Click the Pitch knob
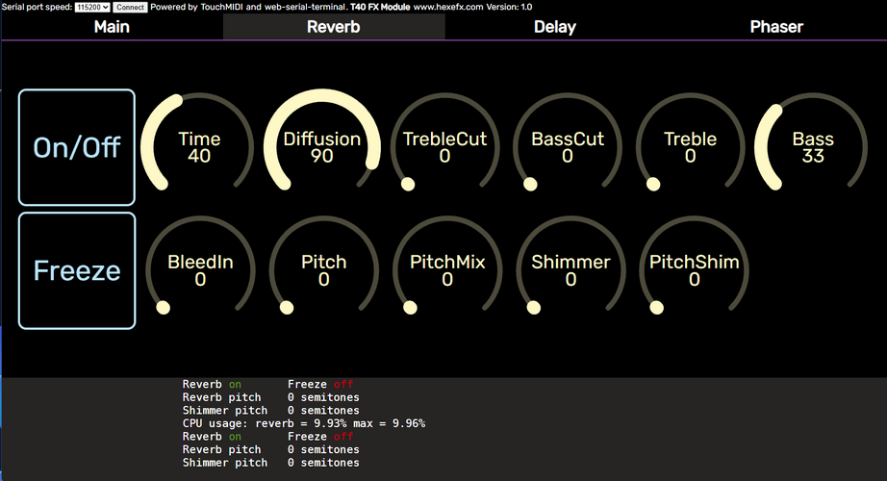Screen dimensions: 887x481 pos(323,270)
